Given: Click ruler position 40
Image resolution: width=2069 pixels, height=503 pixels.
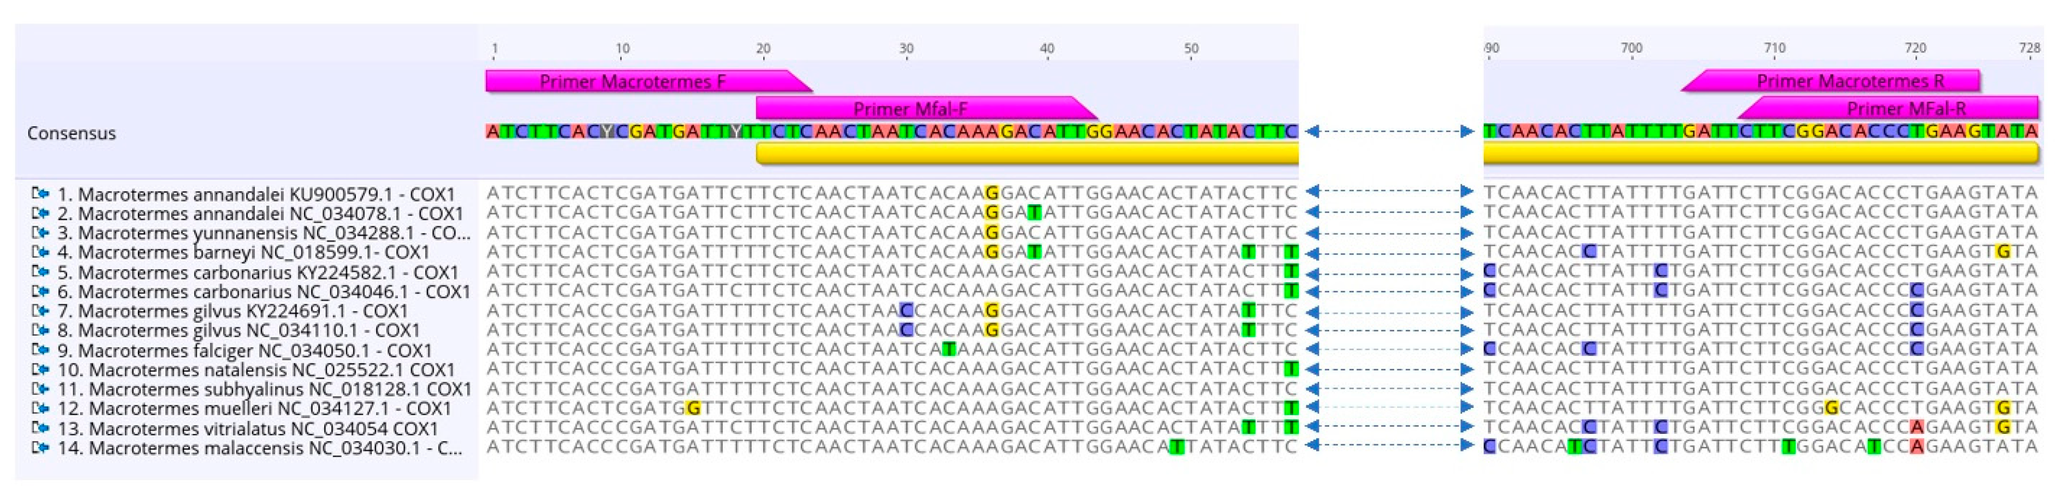Looking at the screenshot, I should click(x=1047, y=48).
